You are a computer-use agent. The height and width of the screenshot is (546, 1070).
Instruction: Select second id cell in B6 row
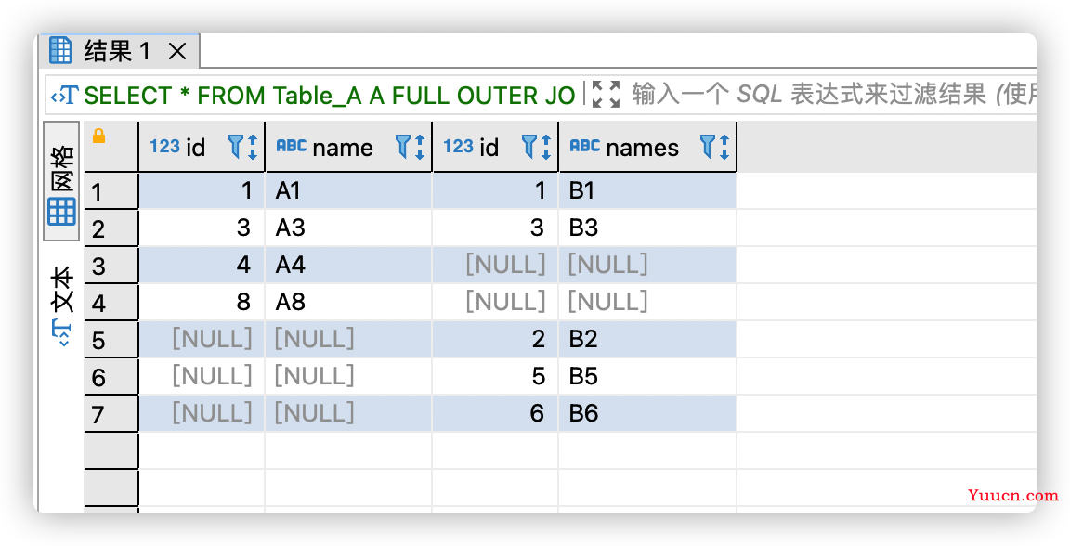495,413
